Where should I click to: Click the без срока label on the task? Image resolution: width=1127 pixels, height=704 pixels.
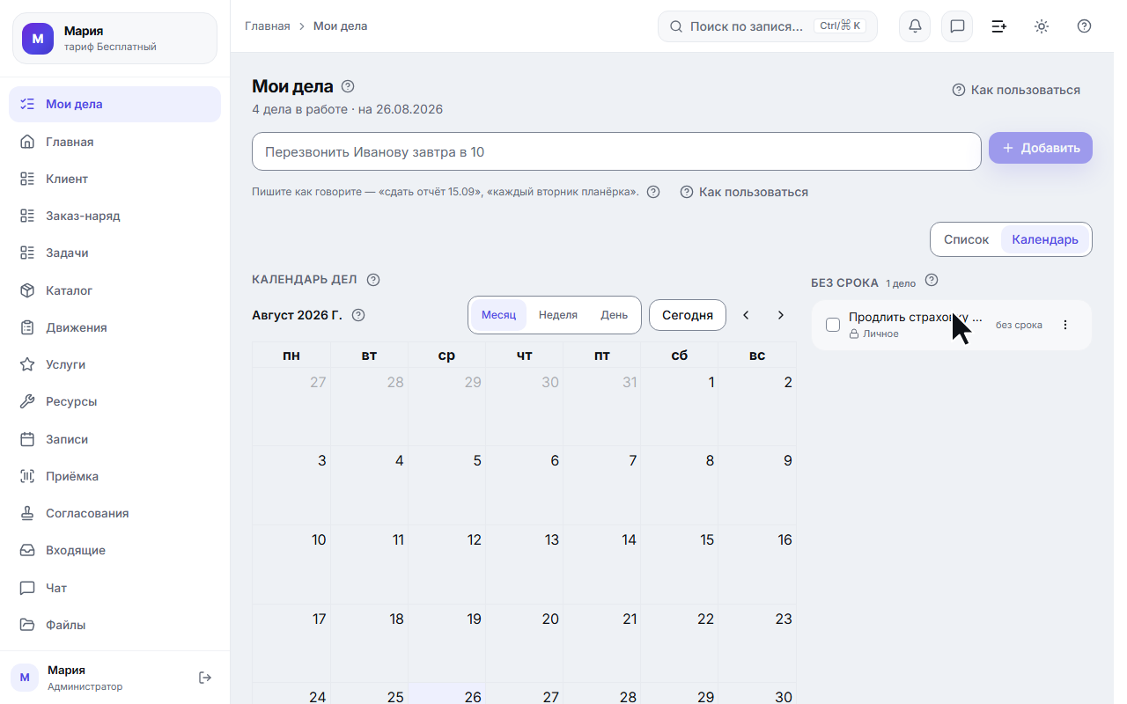coord(1019,326)
